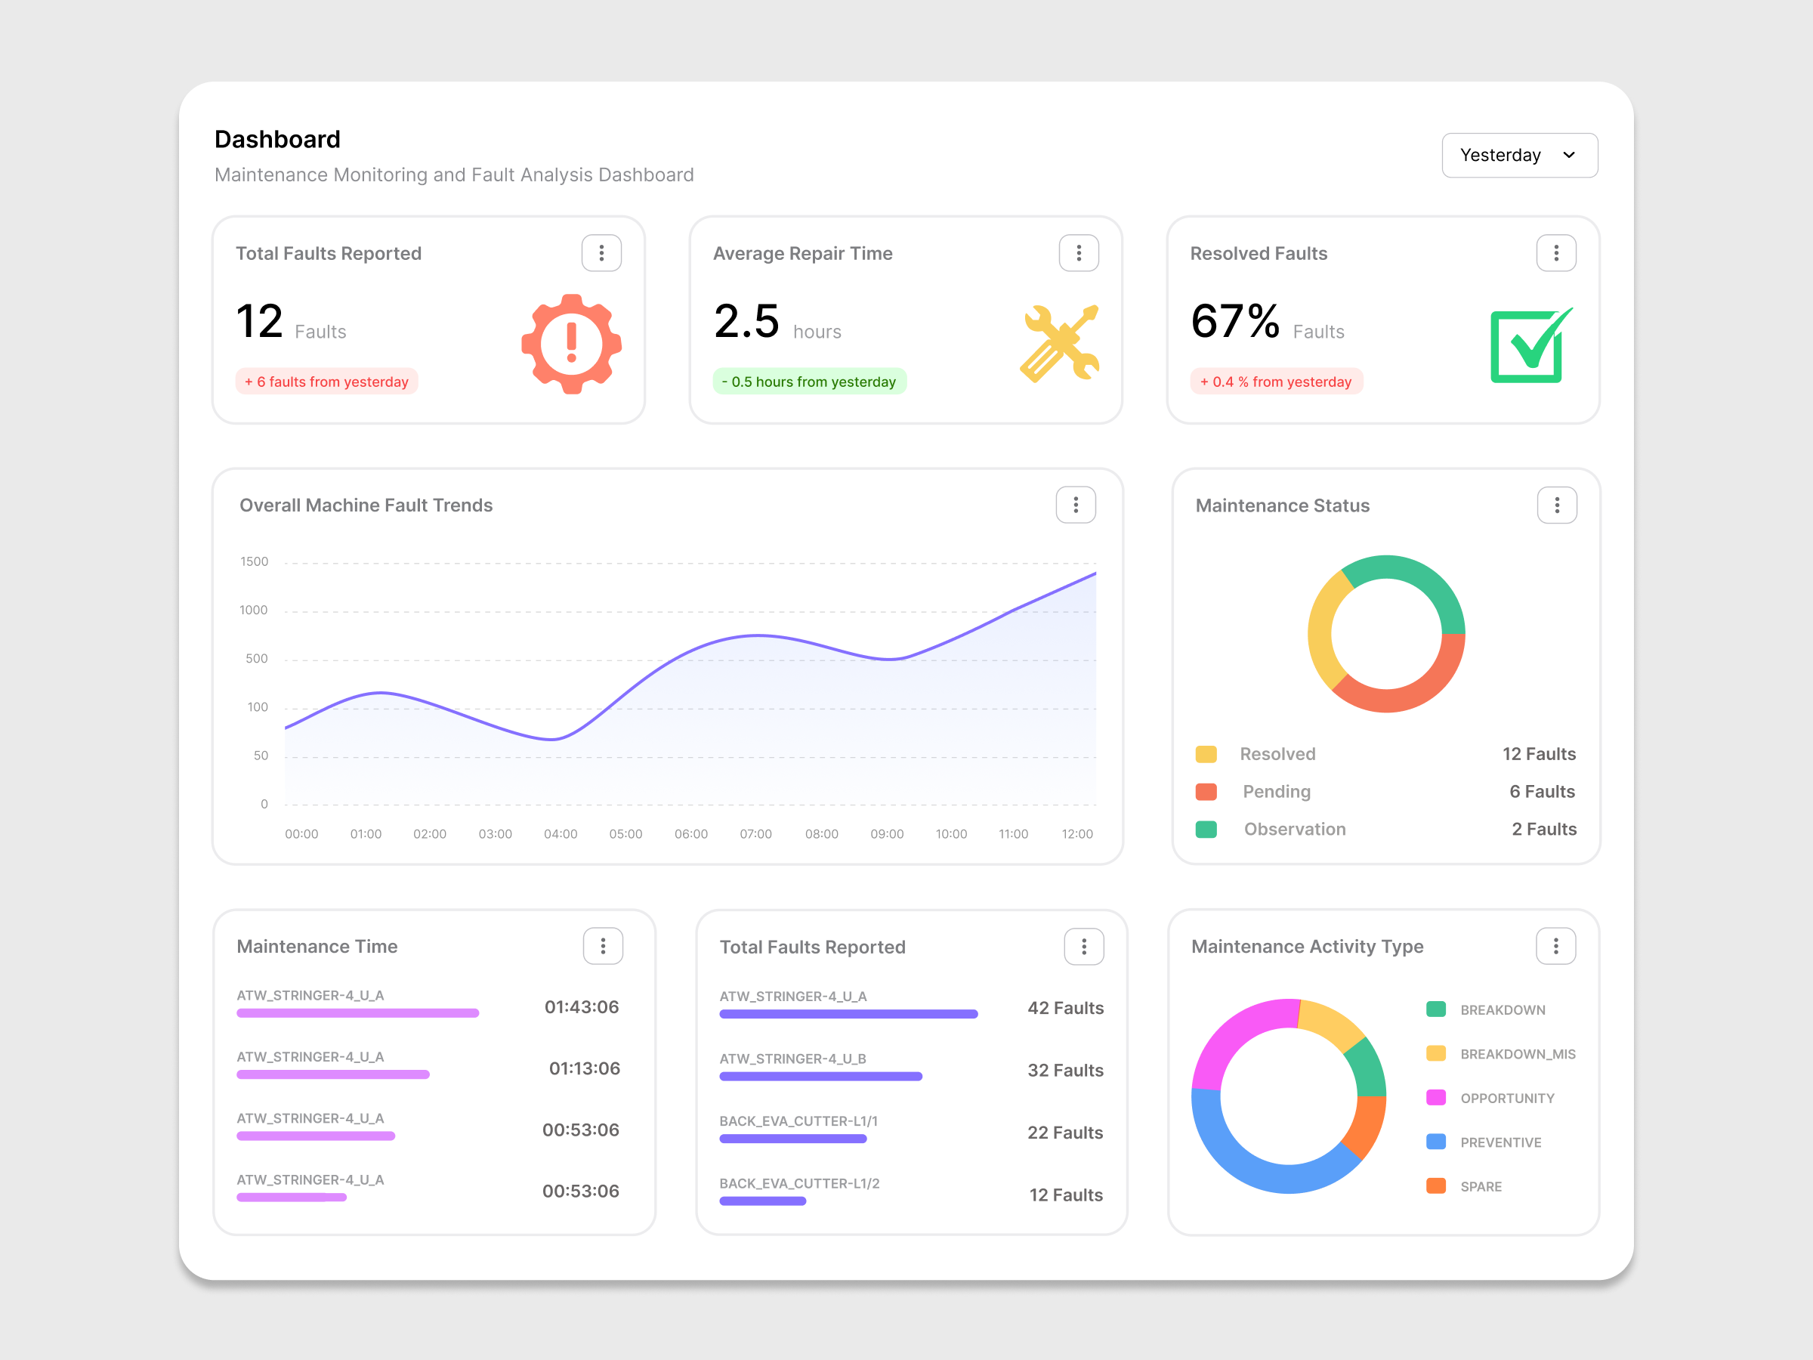Open the Maintenance Status card menu

[x=1556, y=505]
